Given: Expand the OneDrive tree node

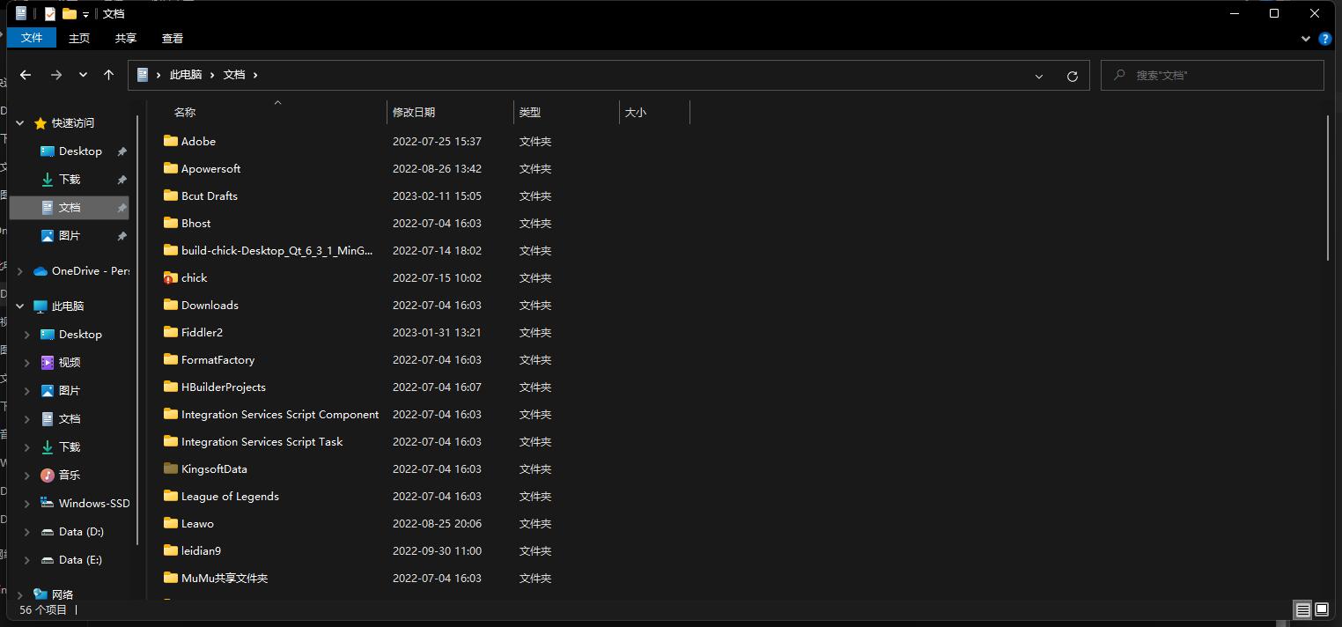Looking at the screenshot, I should (20, 271).
